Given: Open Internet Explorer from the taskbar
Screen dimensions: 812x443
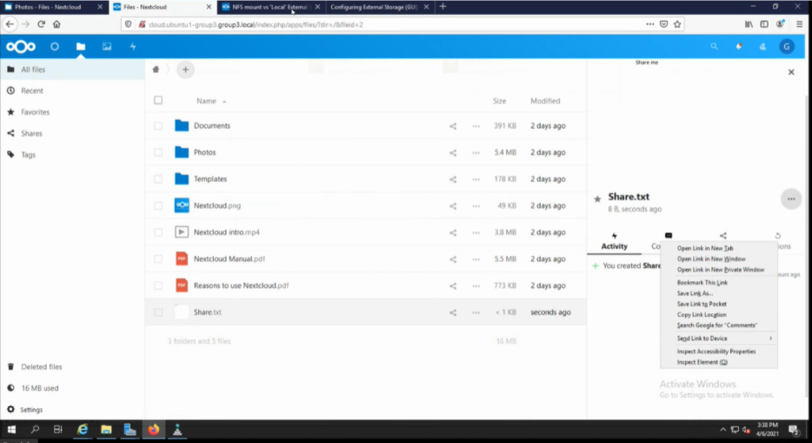Looking at the screenshot, I should pos(83,430).
